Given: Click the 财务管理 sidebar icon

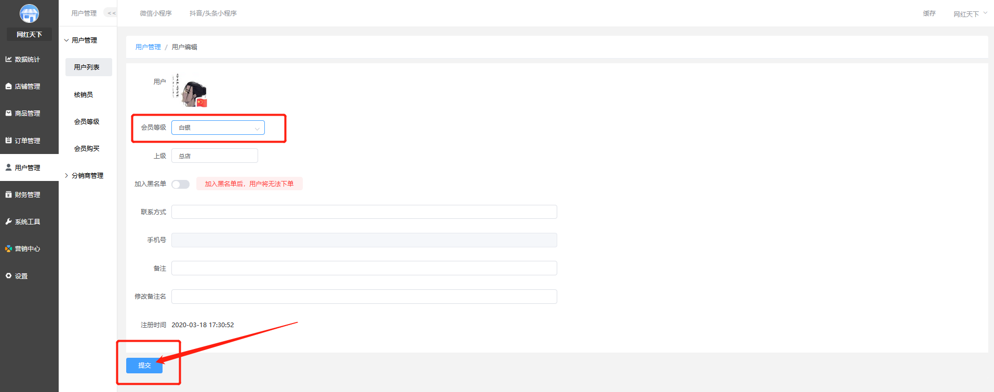Looking at the screenshot, I should (x=8, y=194).
